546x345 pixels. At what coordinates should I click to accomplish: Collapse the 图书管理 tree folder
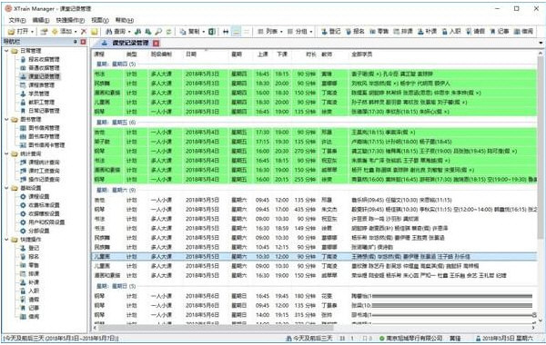coord(6,120)
